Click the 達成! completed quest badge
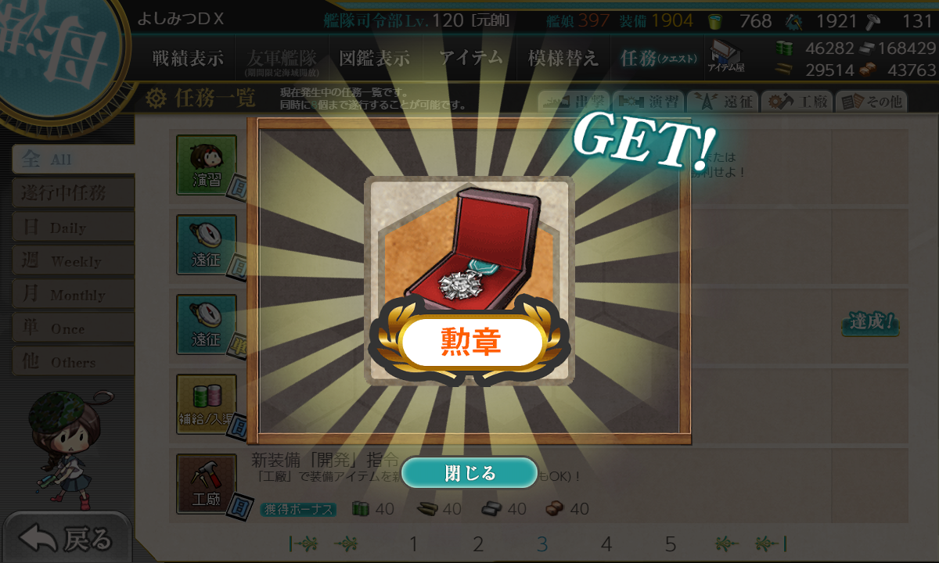The width and height of the screenshot is (939, 563). [871, 323]
